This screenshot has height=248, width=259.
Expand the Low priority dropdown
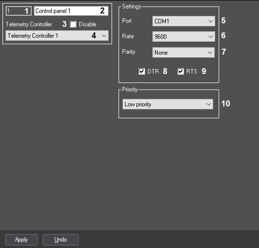coord(168,104)
